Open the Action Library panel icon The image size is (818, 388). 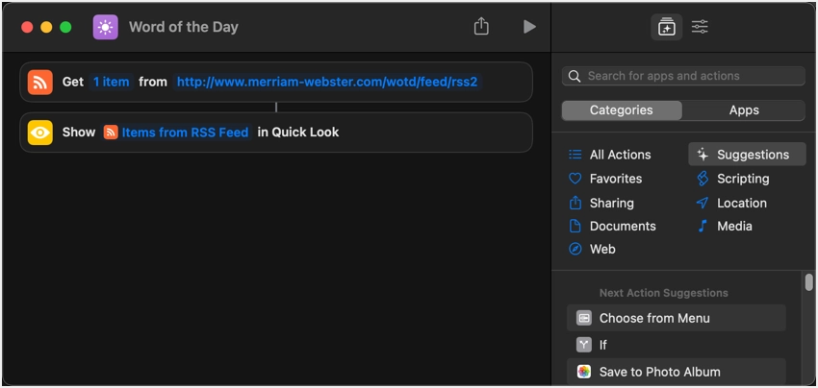(x=666, y=27)
